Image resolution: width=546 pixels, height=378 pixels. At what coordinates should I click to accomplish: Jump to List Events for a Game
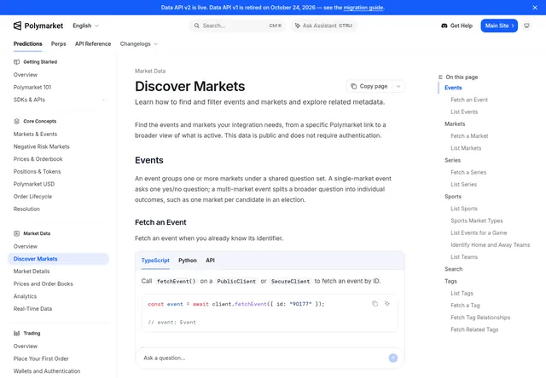[x=479, y=232]
